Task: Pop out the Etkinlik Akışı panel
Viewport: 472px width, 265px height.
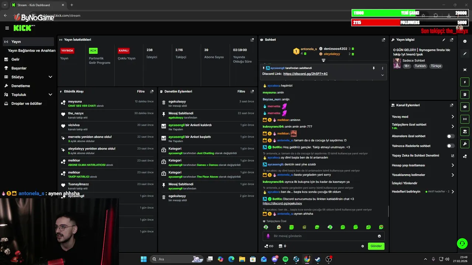Action: [x=152, y=91]
